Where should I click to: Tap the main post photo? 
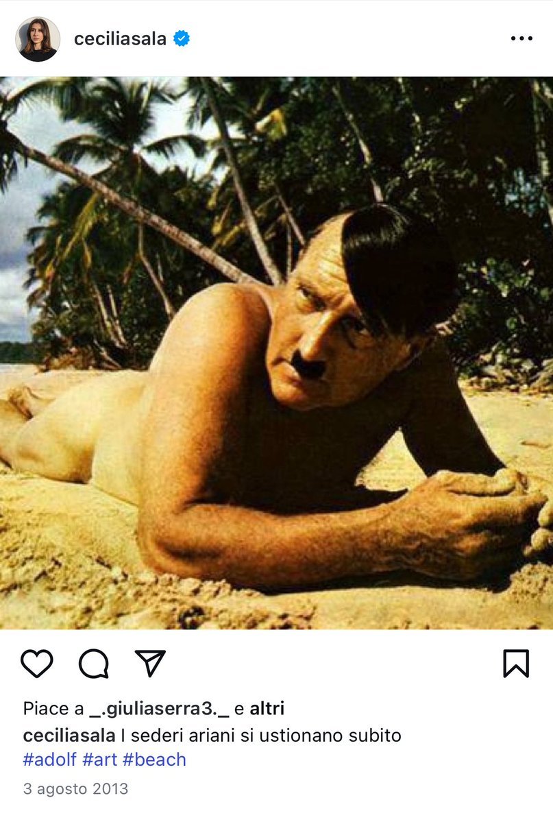click(x=276, y=353)
